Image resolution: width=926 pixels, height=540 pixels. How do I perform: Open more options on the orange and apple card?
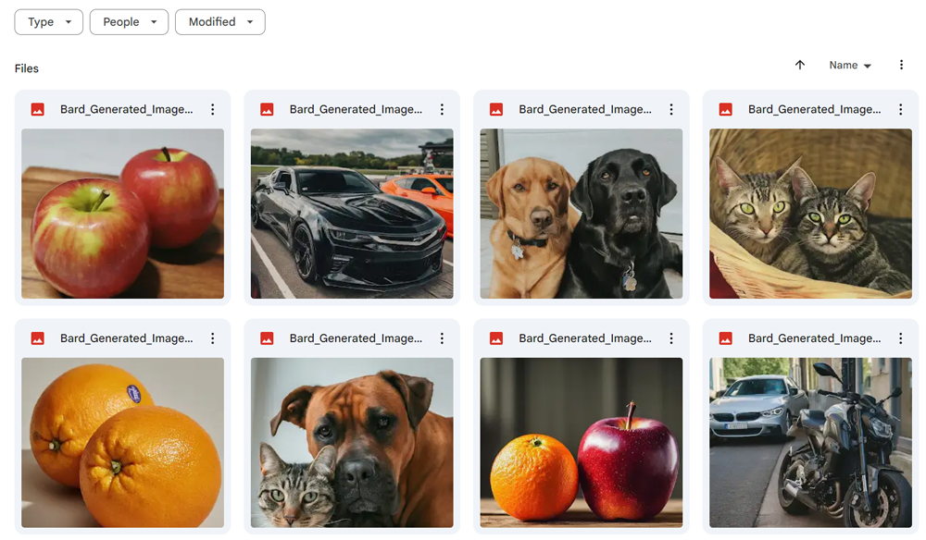click(670, 337)
